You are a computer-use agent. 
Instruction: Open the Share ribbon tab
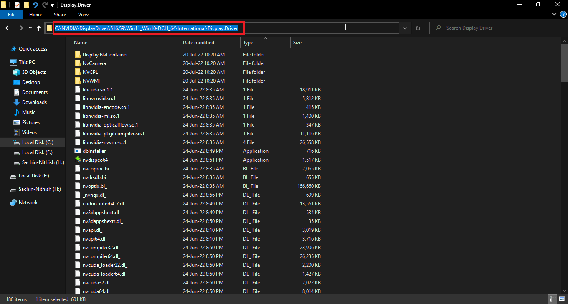pos(60,15)
